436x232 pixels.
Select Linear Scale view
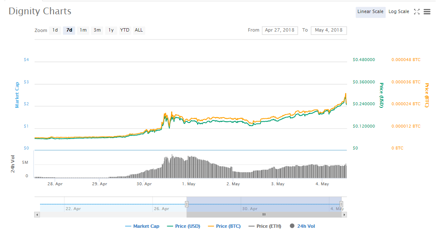(370, 12)
